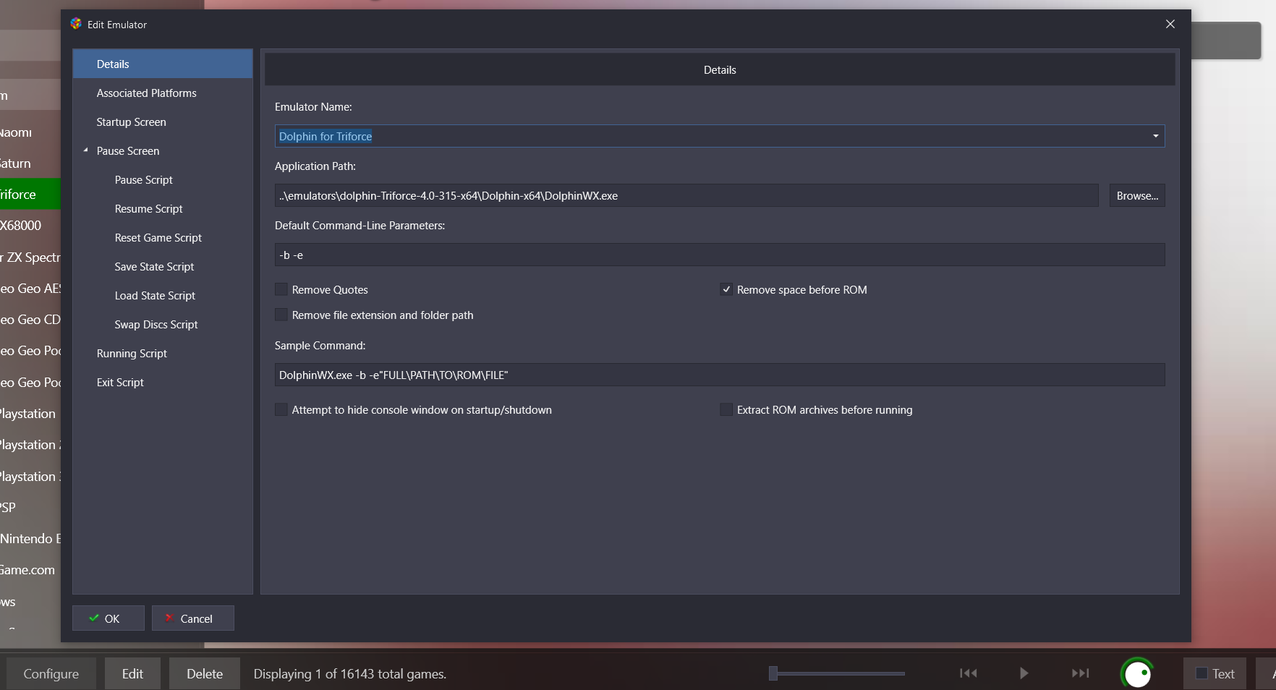Skip to next track in the bottom bar

[x=1080, y=673]
